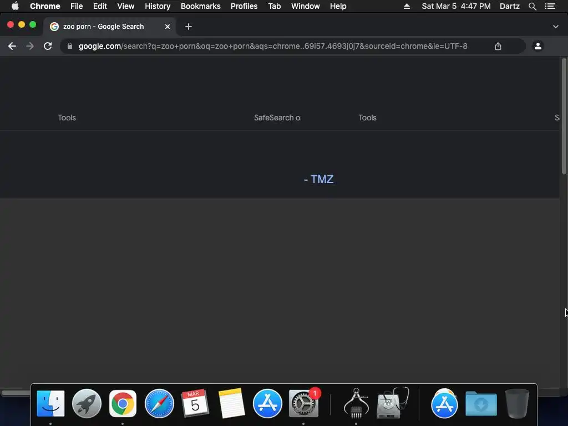Image resolution: width=568 pixels, height=426 pixels.
Task: Open App Store icon beside Downloads folder
Action: pos(444,403)
